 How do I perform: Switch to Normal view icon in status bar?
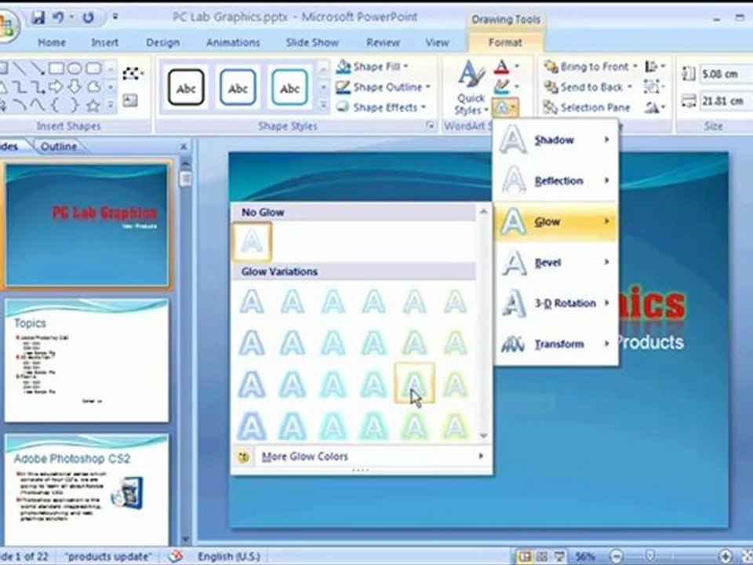(x=525, y=556)
